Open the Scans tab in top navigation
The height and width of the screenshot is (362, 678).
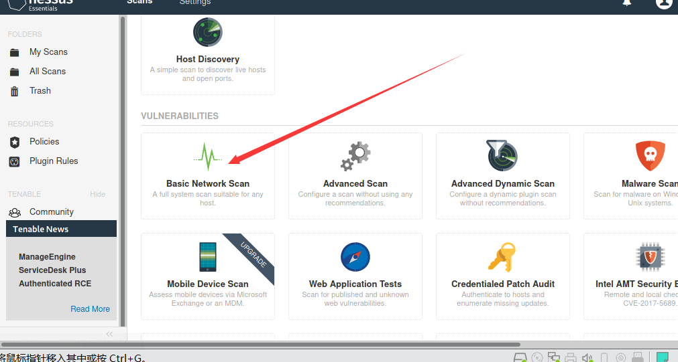[x=139, y=2]
